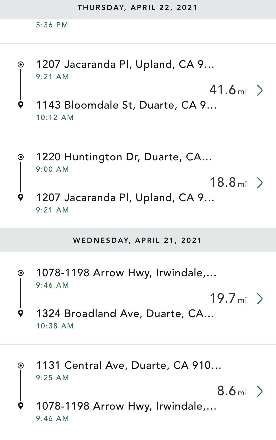Open address 1143 Bloomdale St, Duarte
This screenshot has width=276, height=440.
tap(126, 105)
